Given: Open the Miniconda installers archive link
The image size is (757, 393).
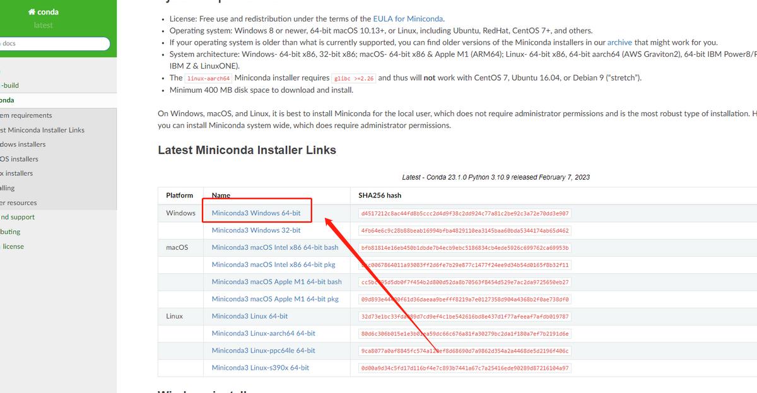Looking at the screenshot, I should tap(619, 42).
